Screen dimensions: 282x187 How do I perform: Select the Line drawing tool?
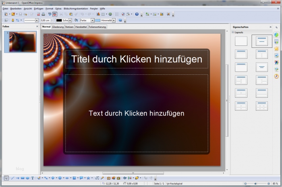[x=12, y=178]
